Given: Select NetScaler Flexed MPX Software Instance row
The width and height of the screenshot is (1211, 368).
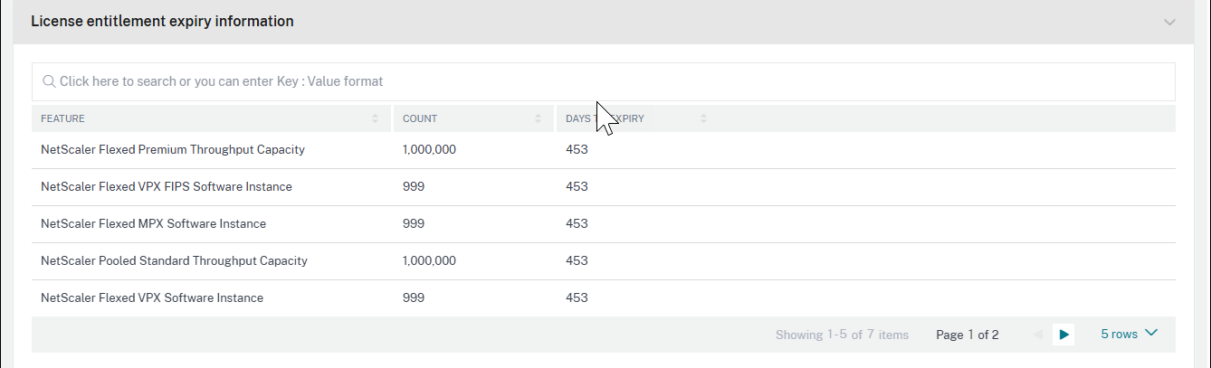Looking at the screenshot, I should (x=154, y=223).
